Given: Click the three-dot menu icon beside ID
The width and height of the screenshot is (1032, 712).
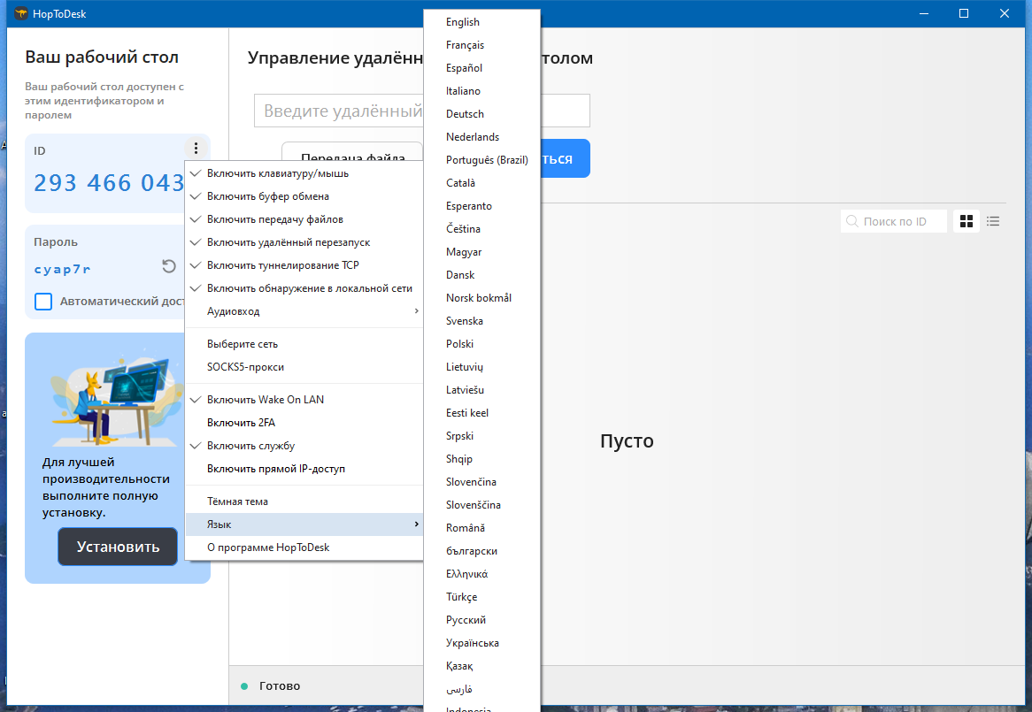Looking at the screenshot, I should 196,148.
